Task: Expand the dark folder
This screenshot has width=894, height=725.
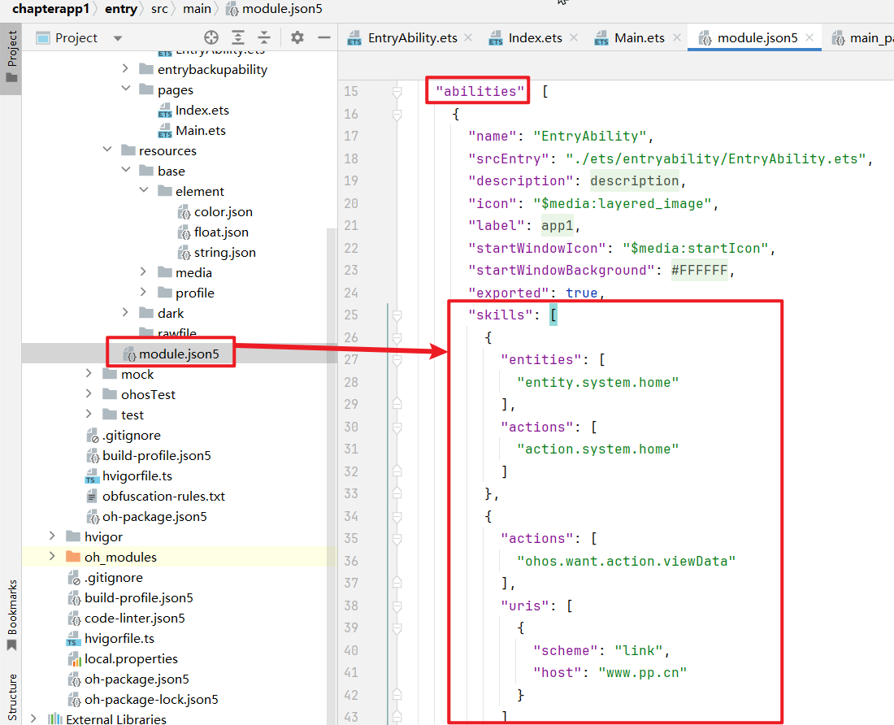Action: (125, 312)
